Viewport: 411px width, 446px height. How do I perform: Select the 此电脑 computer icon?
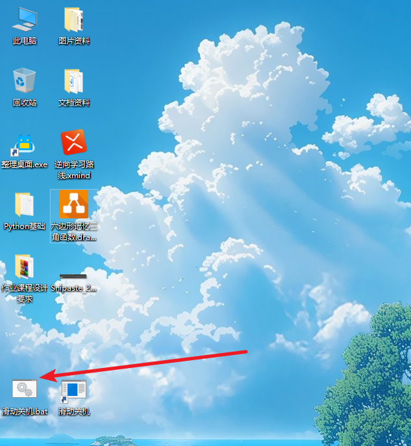click(x=25, y=20)
